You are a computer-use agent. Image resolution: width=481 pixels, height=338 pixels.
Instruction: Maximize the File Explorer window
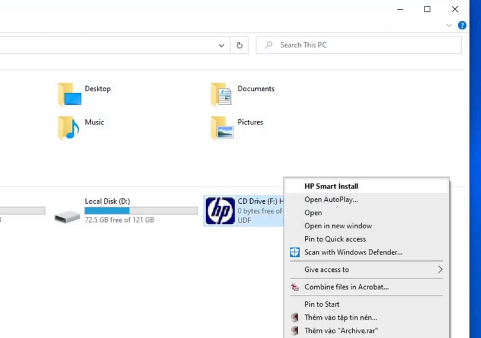427,9
